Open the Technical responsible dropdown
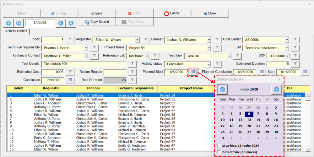 click(86, 48)
